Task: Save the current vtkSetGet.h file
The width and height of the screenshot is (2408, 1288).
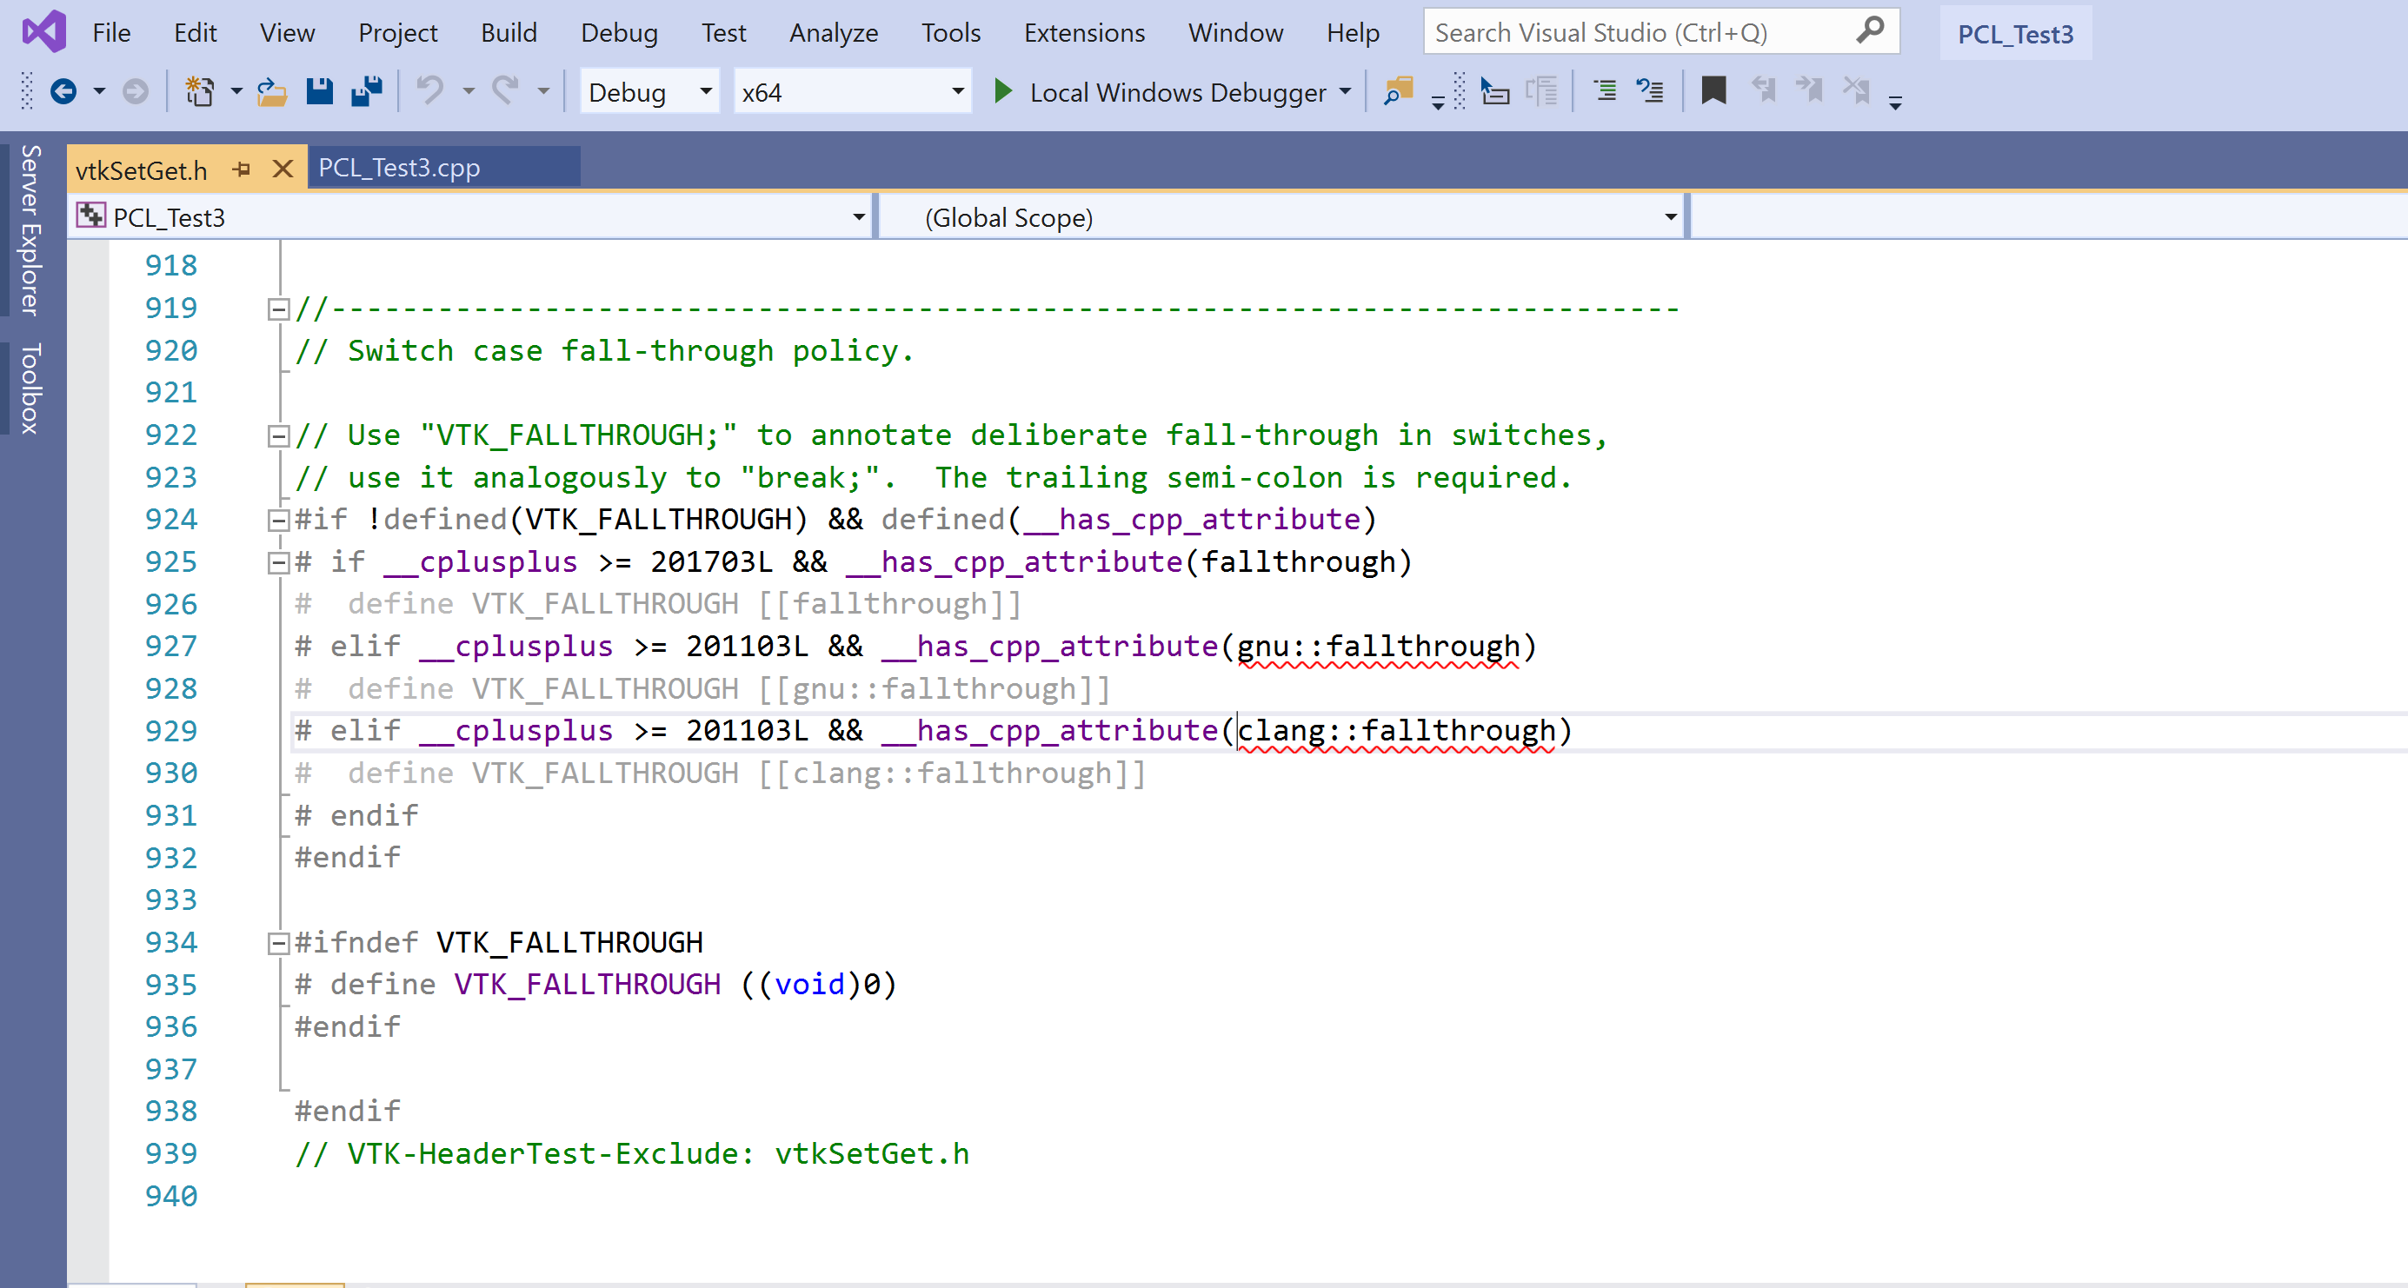Action: click(x=320, y=90)
